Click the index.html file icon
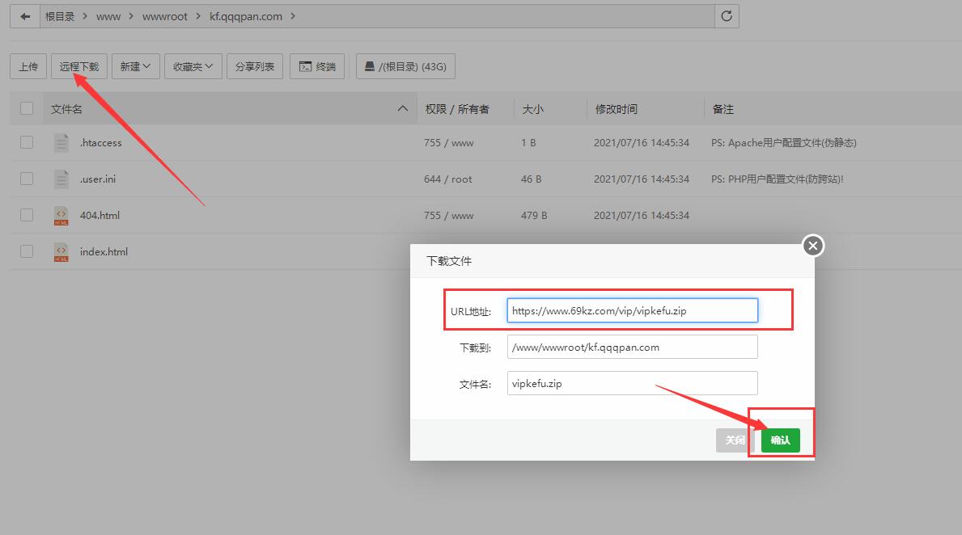The width and height of the screenshot is (962, 535). 61,252
